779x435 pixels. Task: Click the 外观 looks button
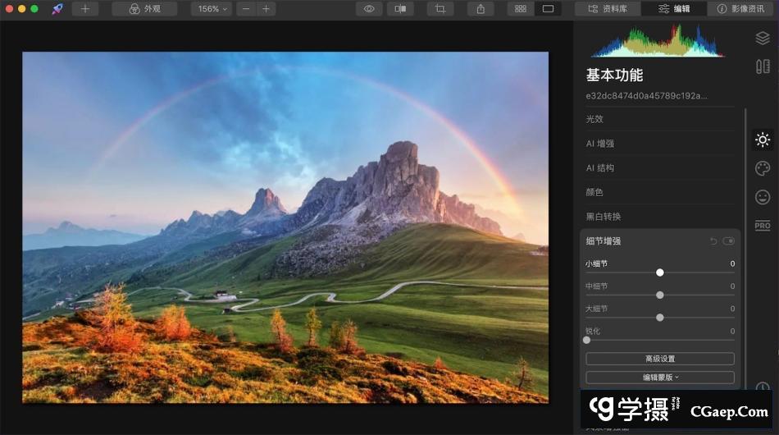[146, 9]
